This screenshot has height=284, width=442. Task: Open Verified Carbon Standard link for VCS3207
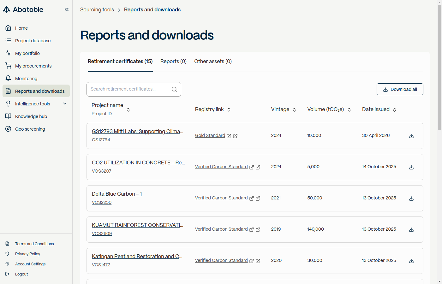click(x=221, y=167)
